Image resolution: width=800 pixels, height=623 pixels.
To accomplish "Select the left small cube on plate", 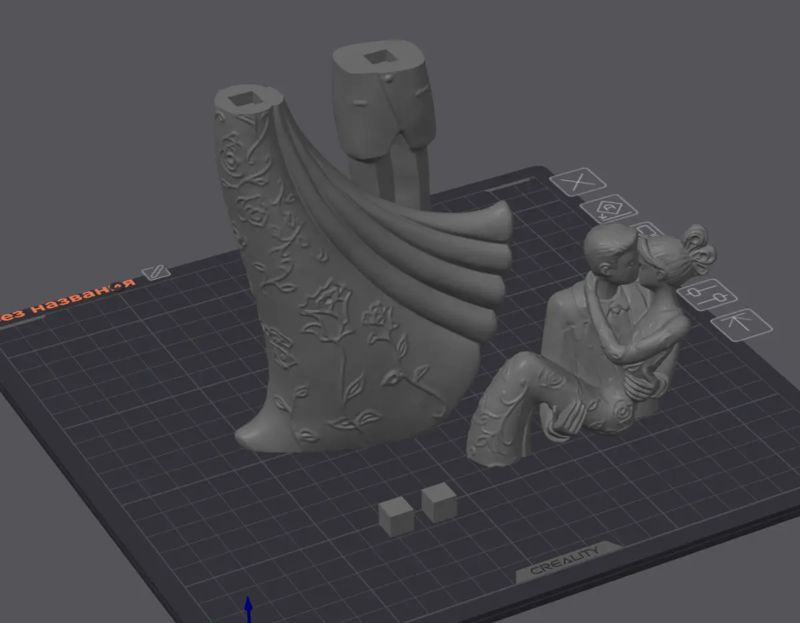I will click(397, 518).
